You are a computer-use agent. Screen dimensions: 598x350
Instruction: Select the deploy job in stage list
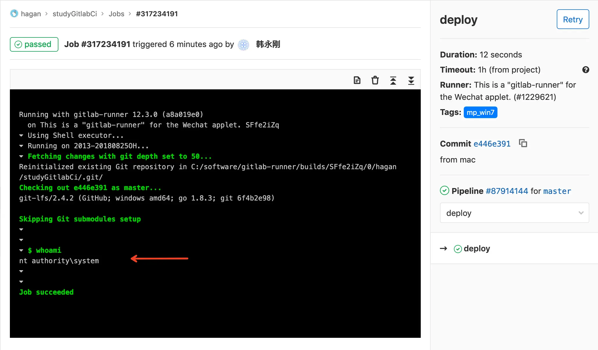(x=477, y=249)
